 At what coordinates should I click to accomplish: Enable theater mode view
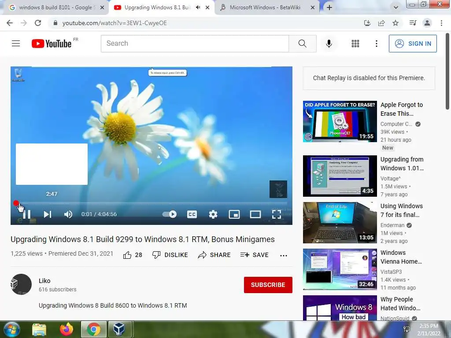[x=255, y=214]
